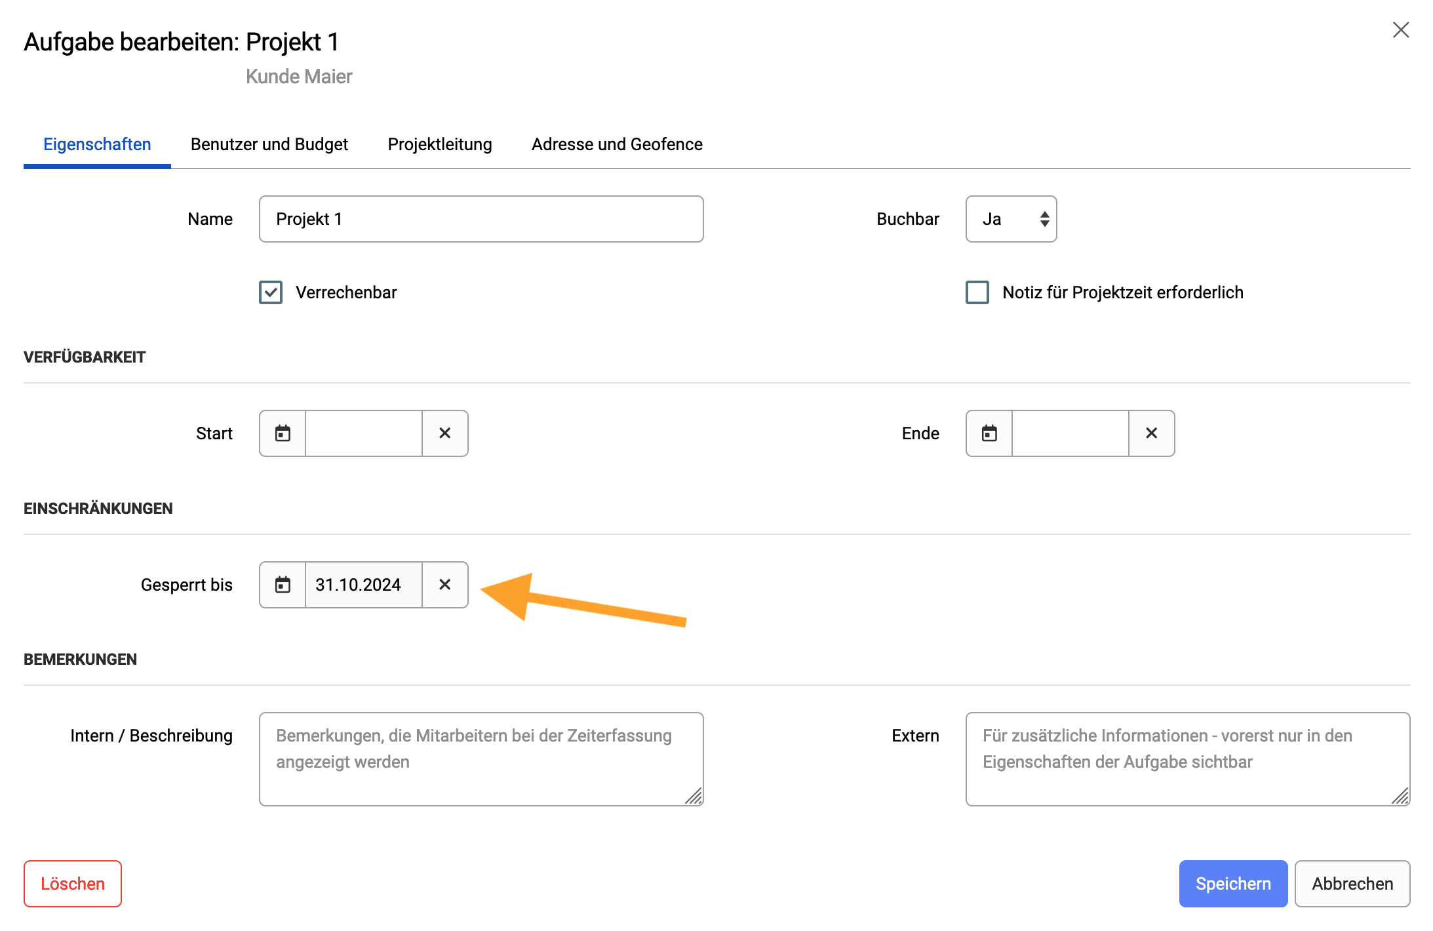
Task: Click the Verrechenbar label text
Action: coord(346,292)
